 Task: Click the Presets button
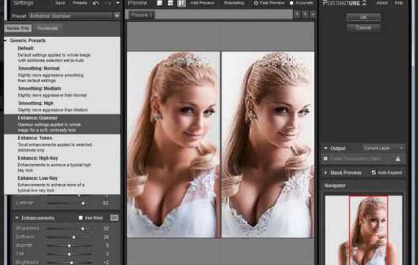click(80, 3)
